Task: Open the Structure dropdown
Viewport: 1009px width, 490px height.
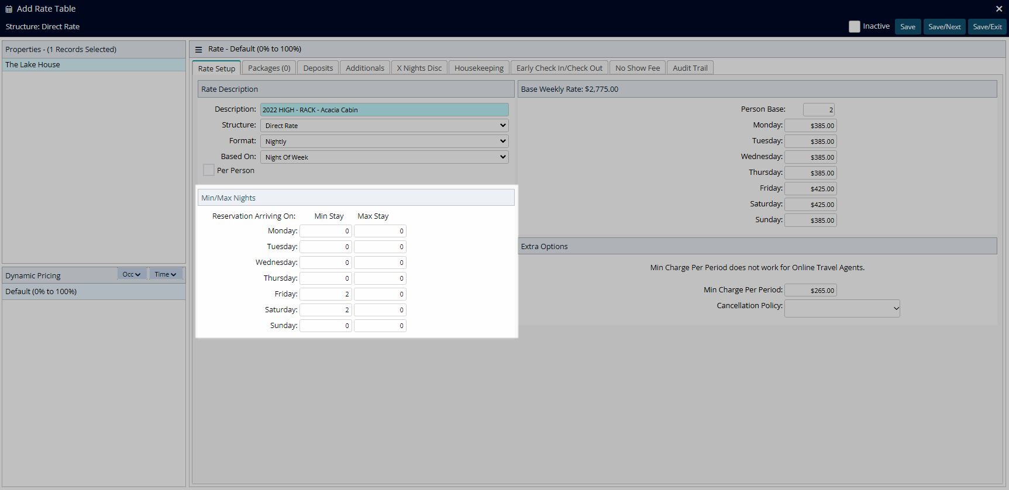Action: pyautogui.click(x=384, y=126)
